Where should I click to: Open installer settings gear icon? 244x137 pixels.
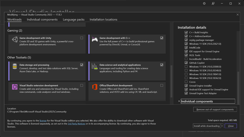[204, 3]
